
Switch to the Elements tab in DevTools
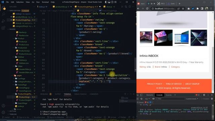pos(149,95)
